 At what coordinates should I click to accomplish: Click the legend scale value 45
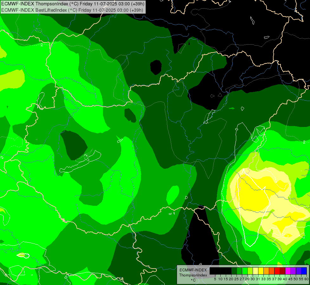pos(290,279)
